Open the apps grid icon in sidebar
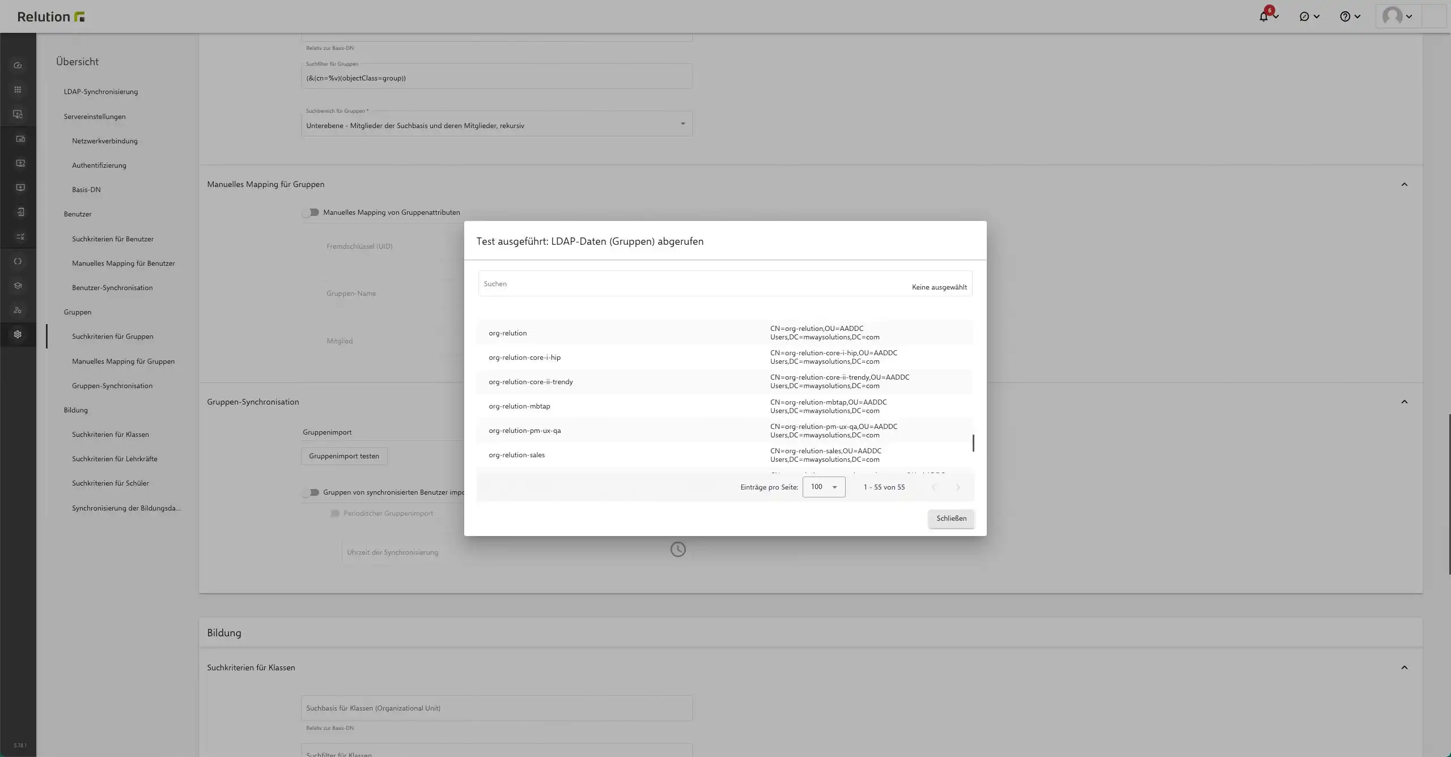Viewport: 1451px width, 757px height. 18,90
